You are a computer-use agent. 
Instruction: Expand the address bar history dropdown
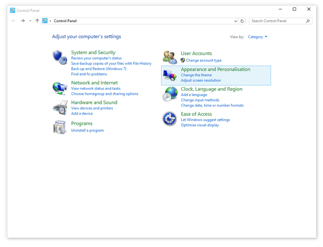(x=235, y=21)
